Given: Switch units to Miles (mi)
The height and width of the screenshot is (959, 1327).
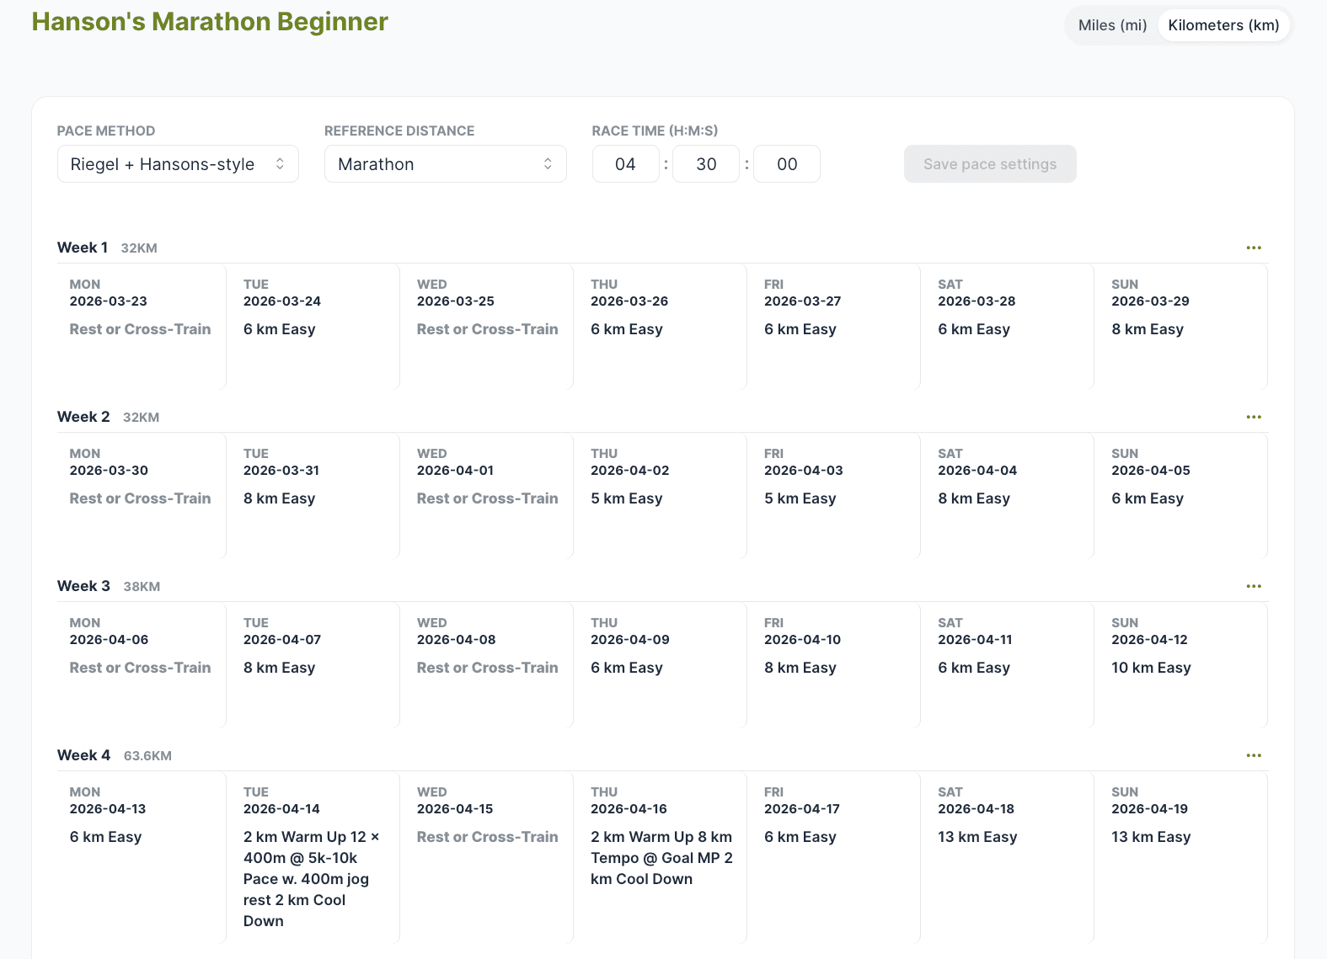Looking at the screenshot, I should tap(1112, 25).
